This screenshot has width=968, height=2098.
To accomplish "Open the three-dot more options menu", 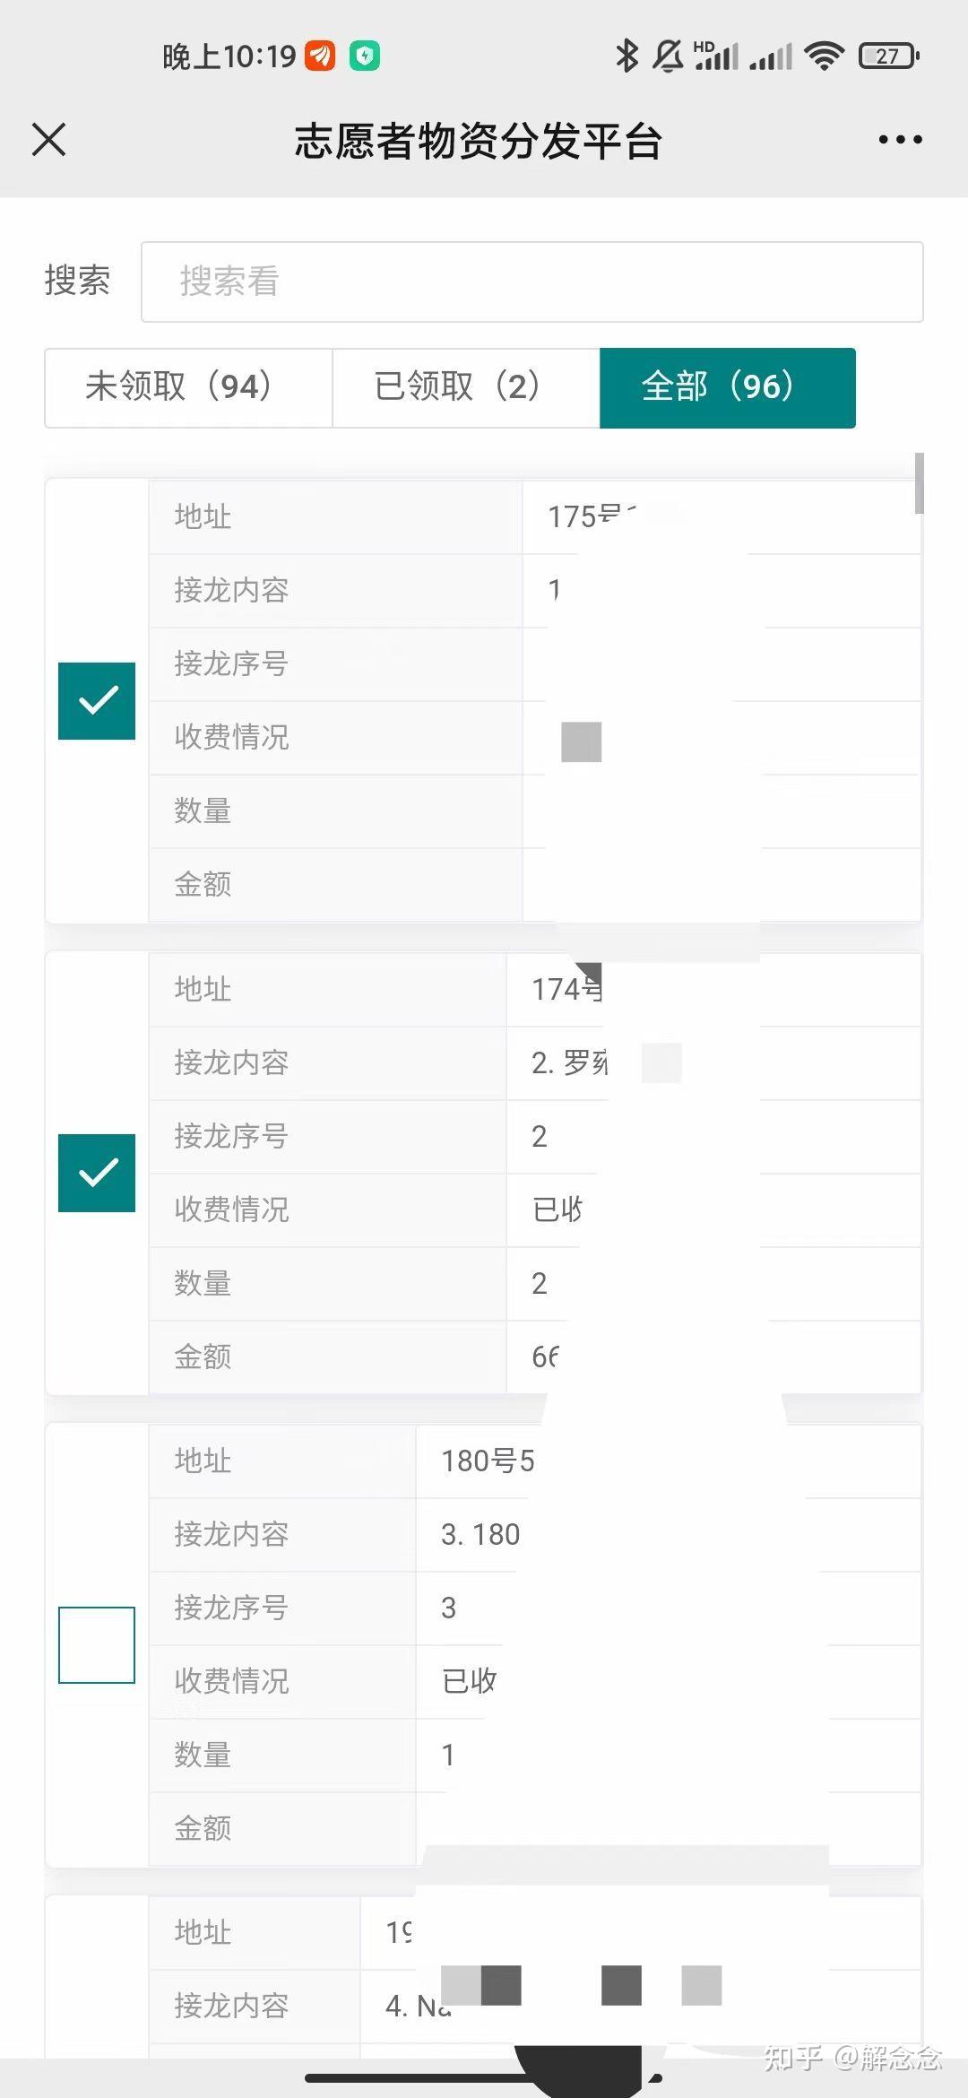I will coord(900,140).
